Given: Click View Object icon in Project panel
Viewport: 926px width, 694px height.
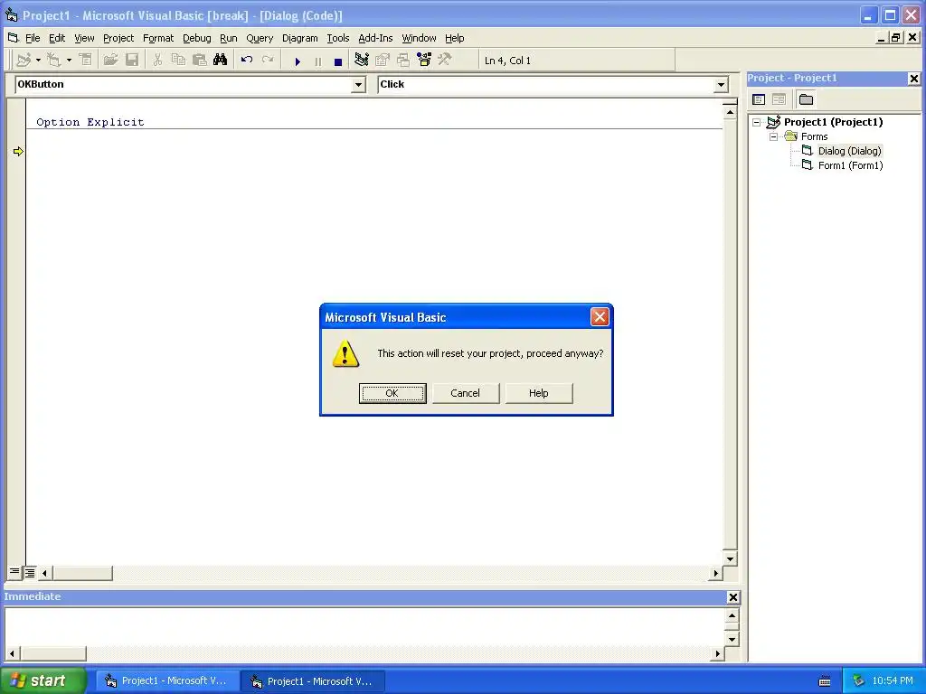Looking at the screenshot, I should (779, 99).
